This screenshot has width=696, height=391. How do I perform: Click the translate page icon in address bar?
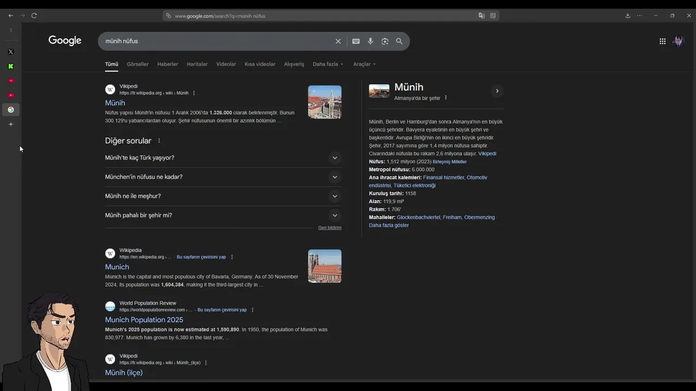(x=482, y=16)
